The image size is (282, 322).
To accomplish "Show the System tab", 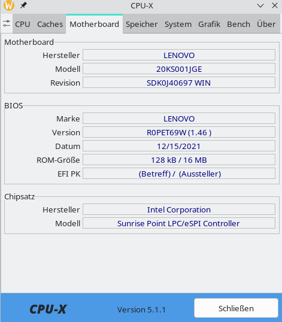I will point(178,24).
